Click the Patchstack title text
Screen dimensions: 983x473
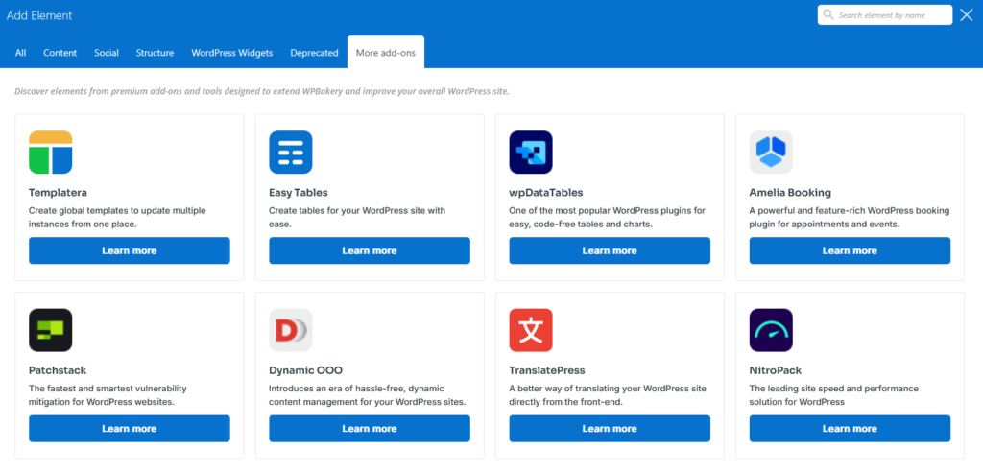coord(58,370)
